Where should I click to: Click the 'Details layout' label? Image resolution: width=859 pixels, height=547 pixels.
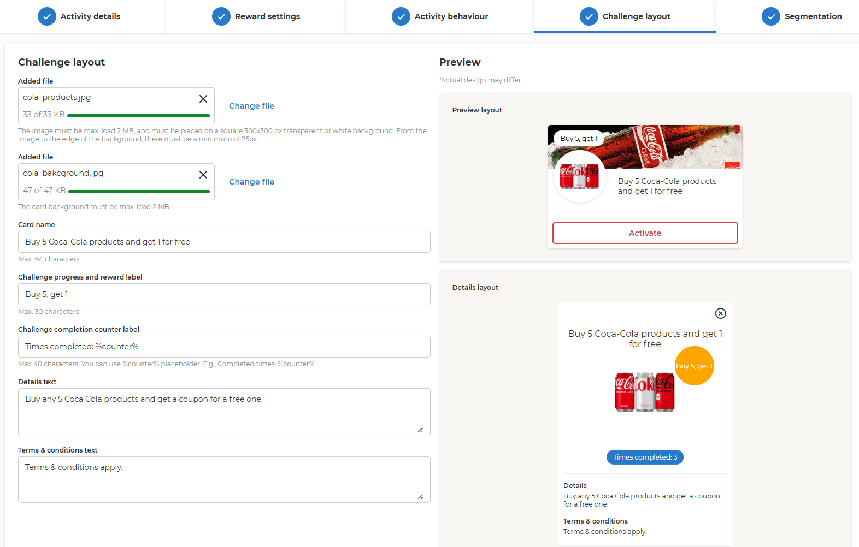pos(475,288)
